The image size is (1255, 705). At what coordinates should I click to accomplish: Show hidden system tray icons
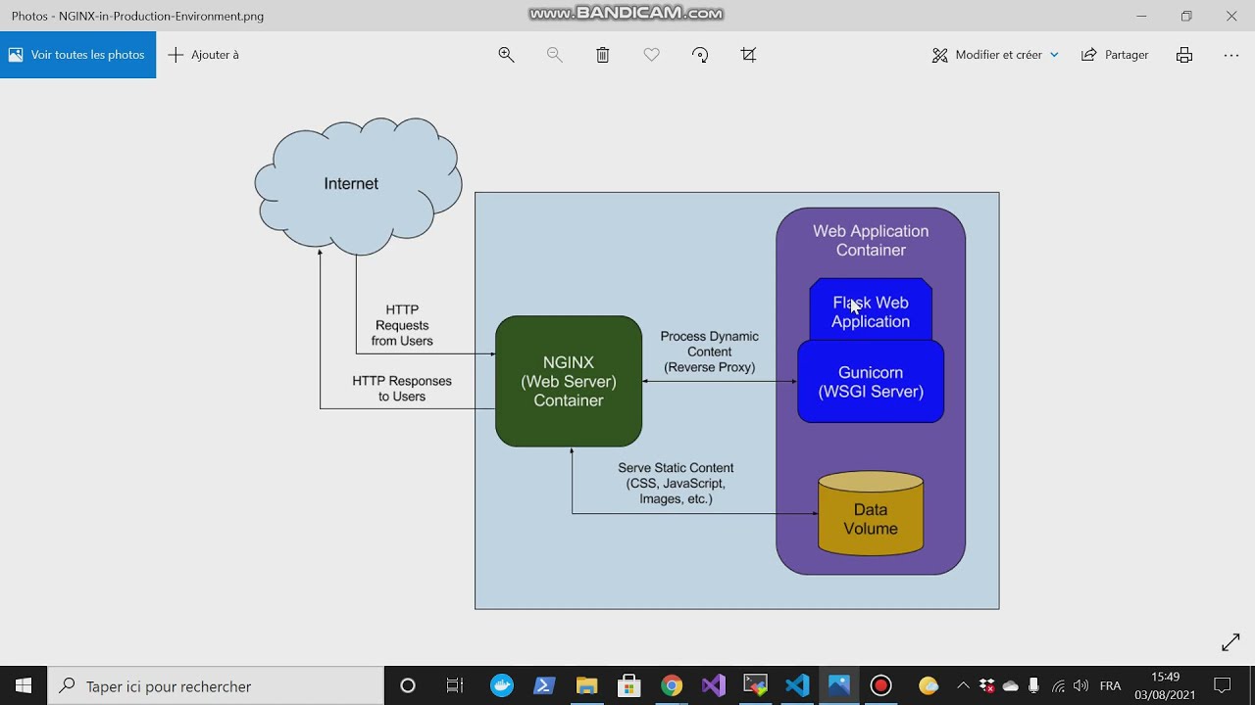(x=963, y=685)
